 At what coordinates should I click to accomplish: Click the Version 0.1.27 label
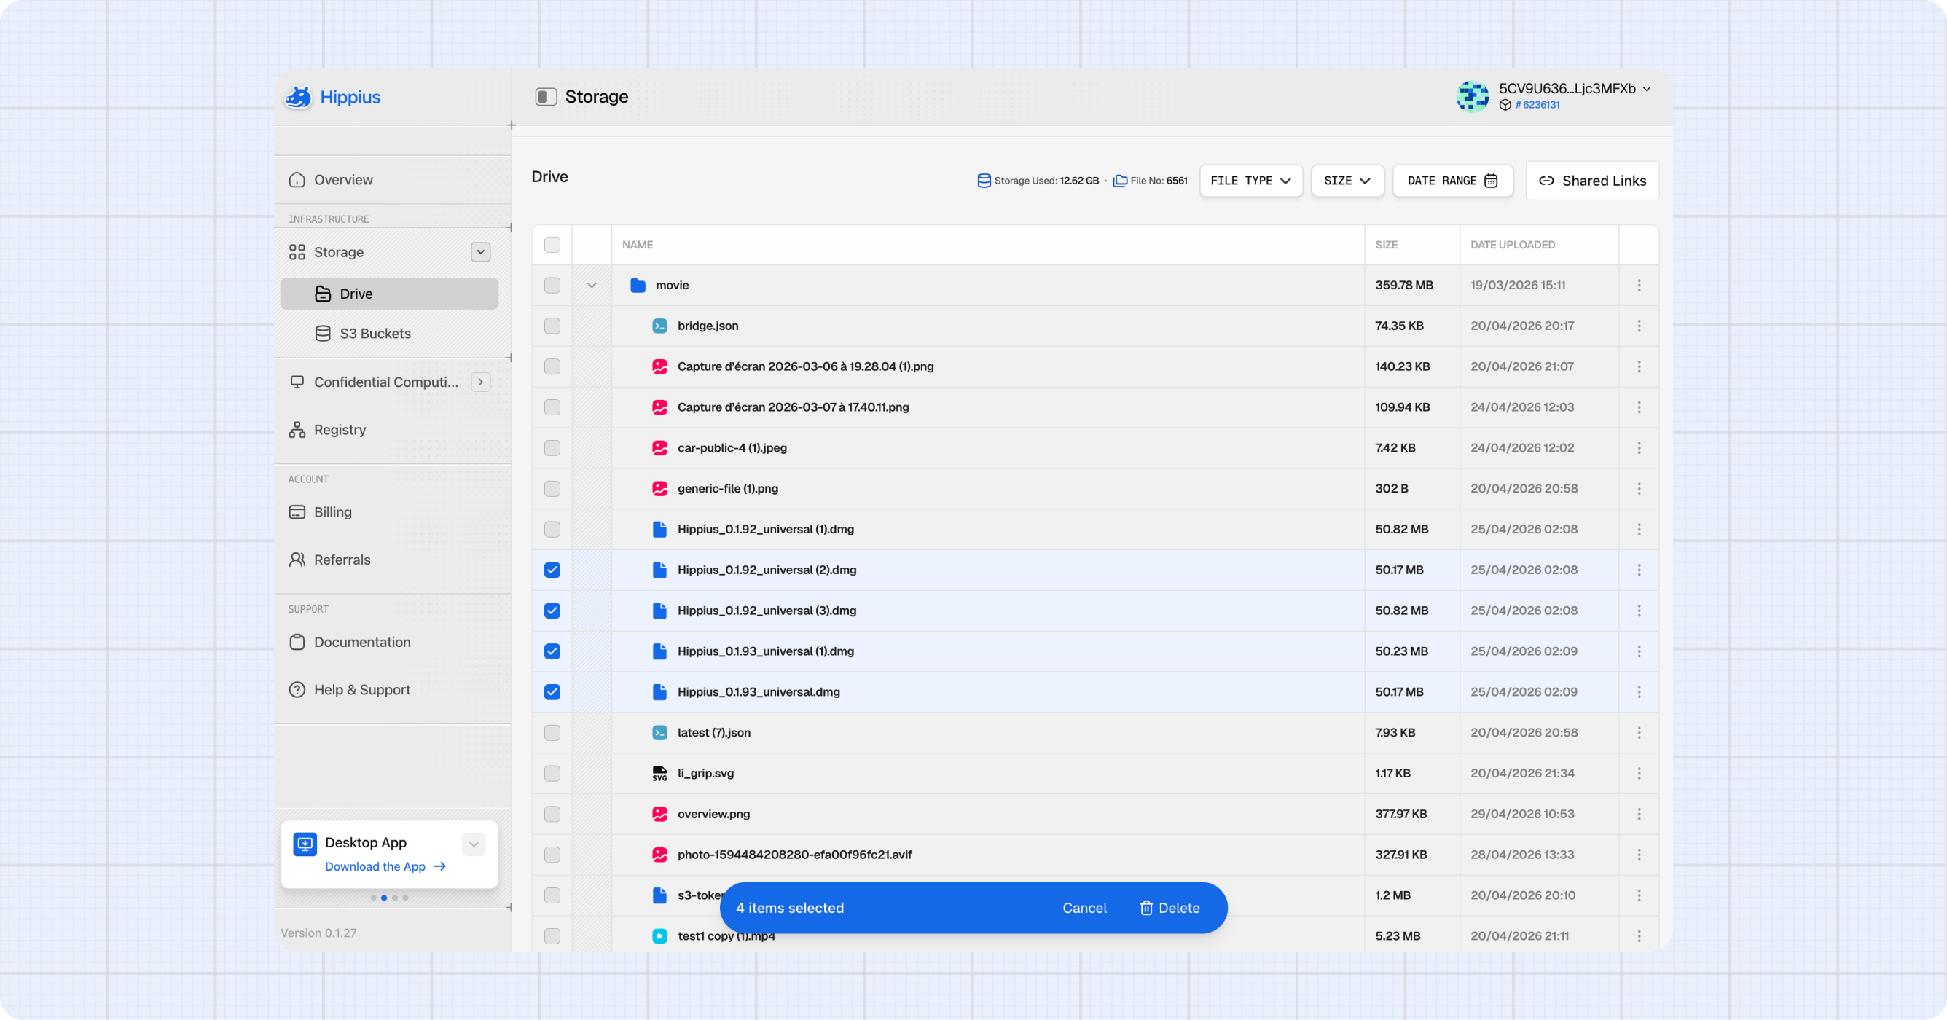(x=319, y=933)
